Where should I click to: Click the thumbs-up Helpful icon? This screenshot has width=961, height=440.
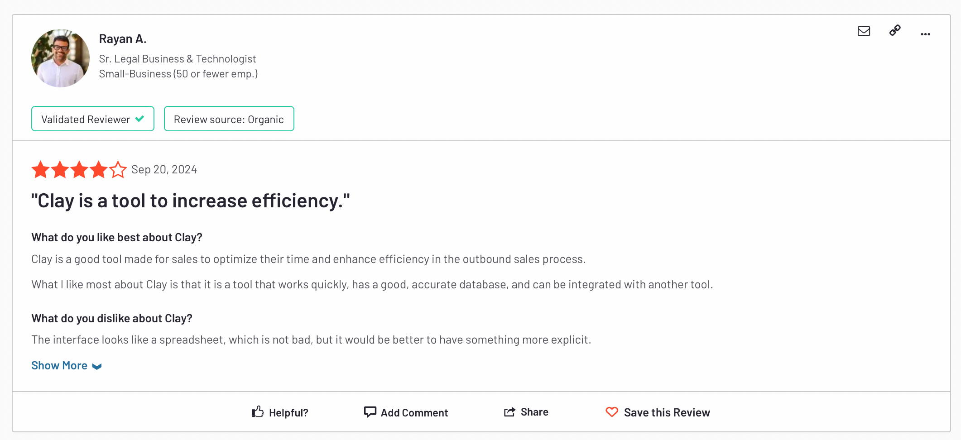pos(258,411)
